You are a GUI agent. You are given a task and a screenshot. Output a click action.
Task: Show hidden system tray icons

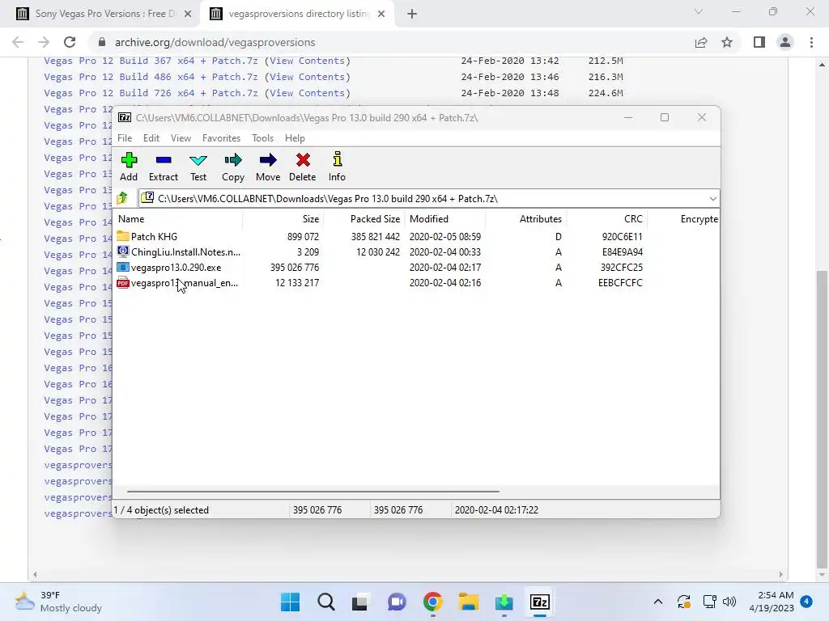pyautogui.click(x=657, y=602)
